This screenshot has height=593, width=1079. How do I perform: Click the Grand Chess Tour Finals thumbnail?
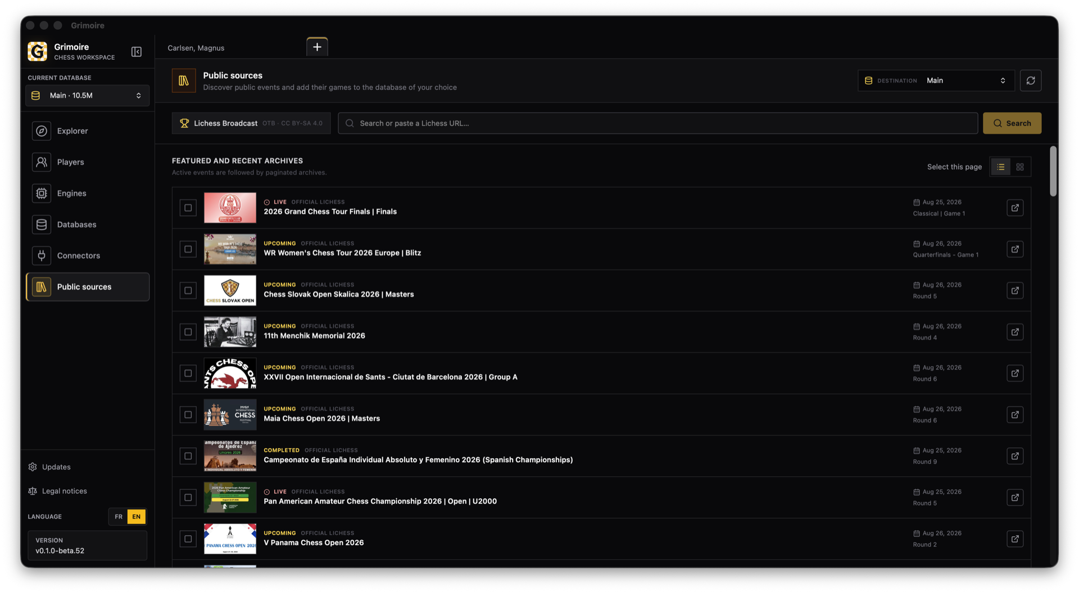[x=230, y=208]
